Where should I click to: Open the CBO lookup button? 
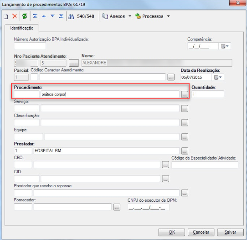[x=165, y=165]
